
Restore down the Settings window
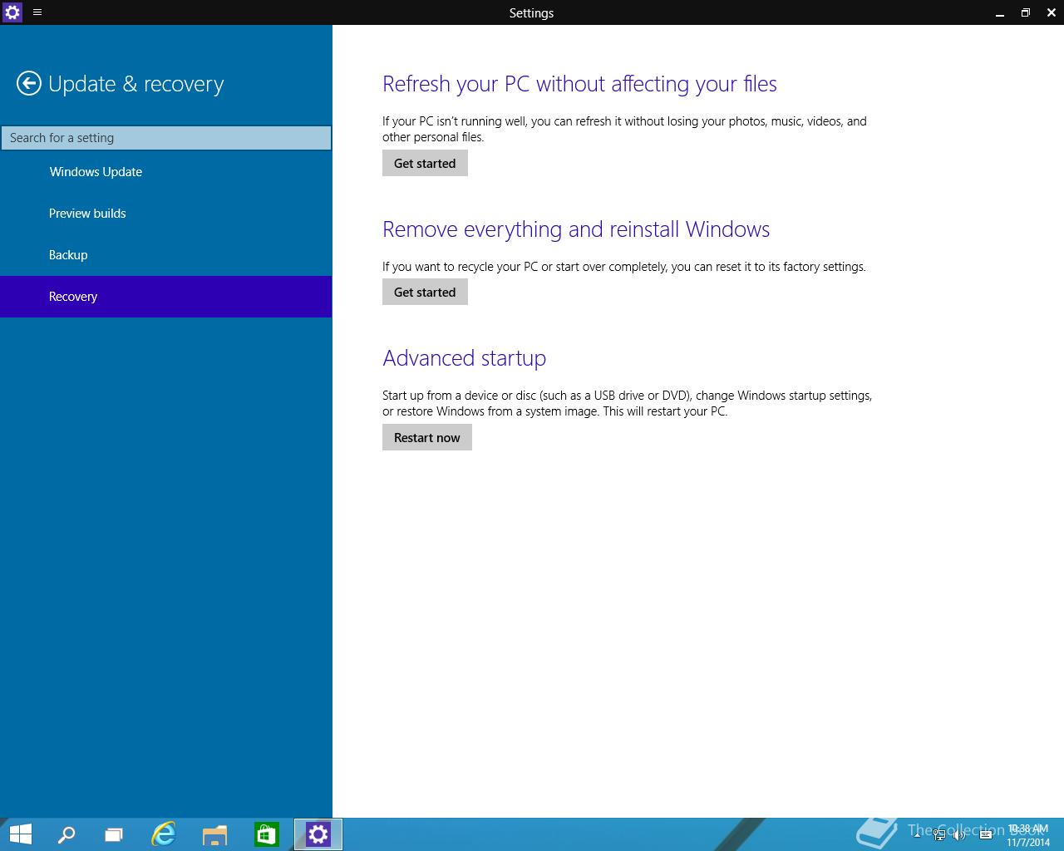(1026, 12)
